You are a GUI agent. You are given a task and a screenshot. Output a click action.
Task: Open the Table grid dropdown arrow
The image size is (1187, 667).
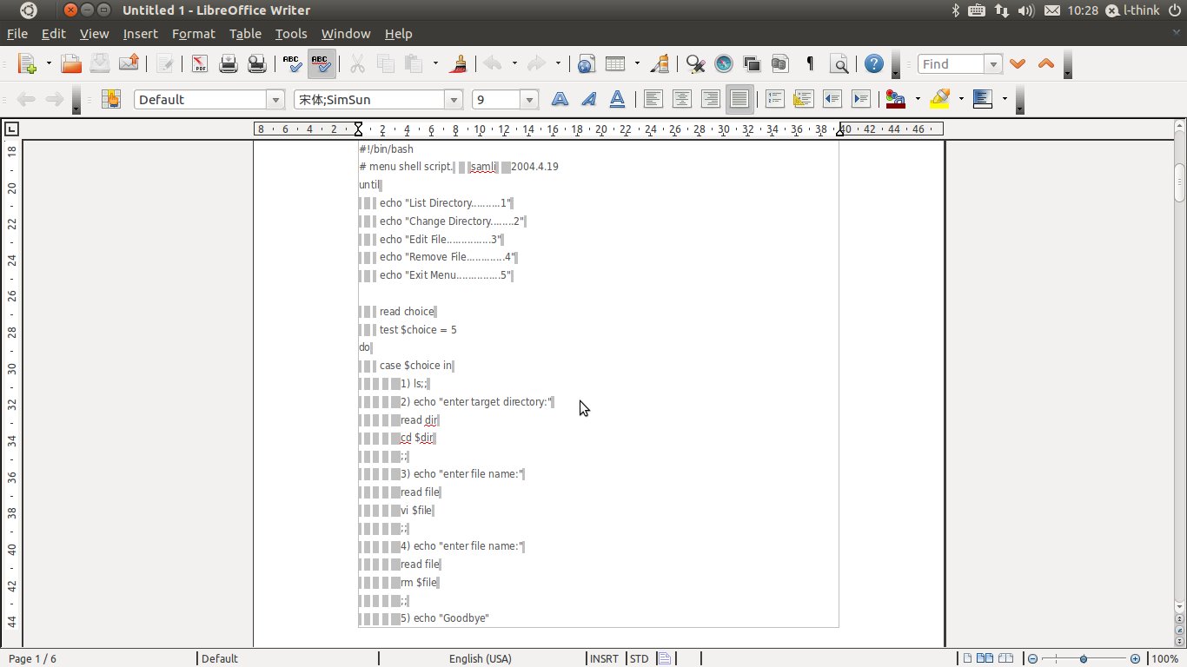pos(637,63)
